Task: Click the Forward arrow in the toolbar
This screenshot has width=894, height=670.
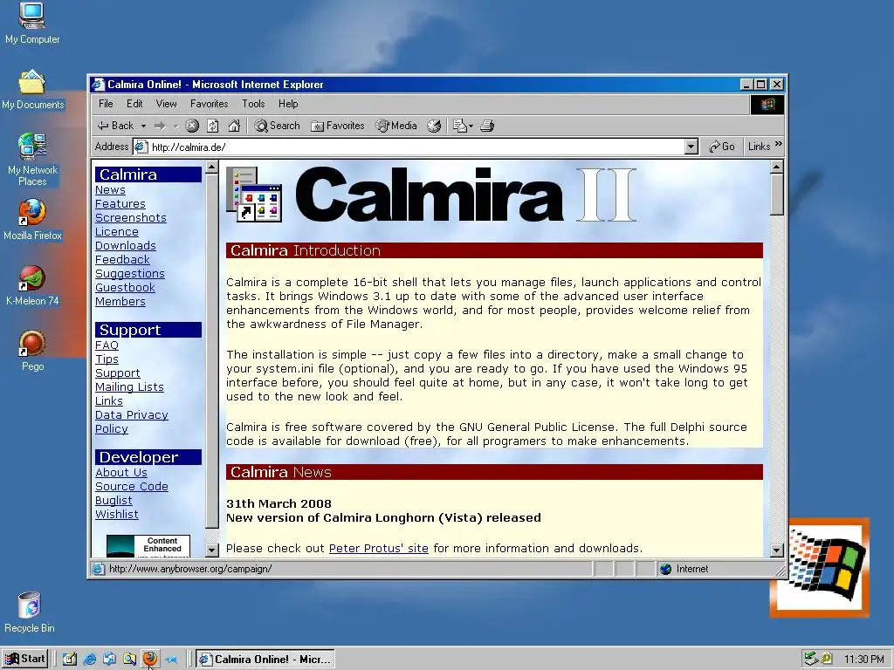Action: (161, 126)
